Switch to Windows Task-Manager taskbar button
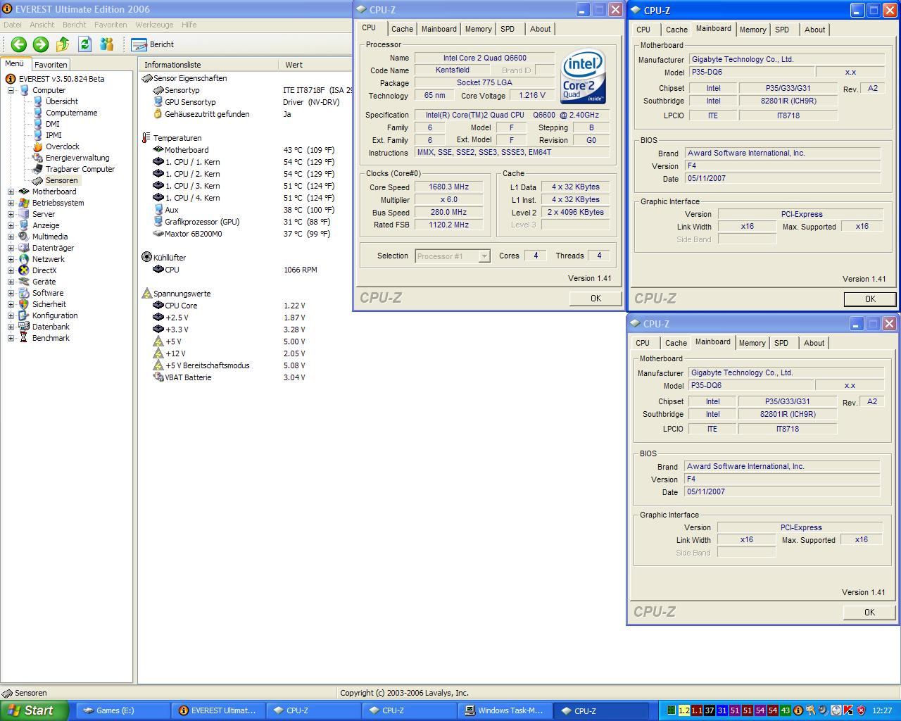Screen dimensions: 901x721 505,710
